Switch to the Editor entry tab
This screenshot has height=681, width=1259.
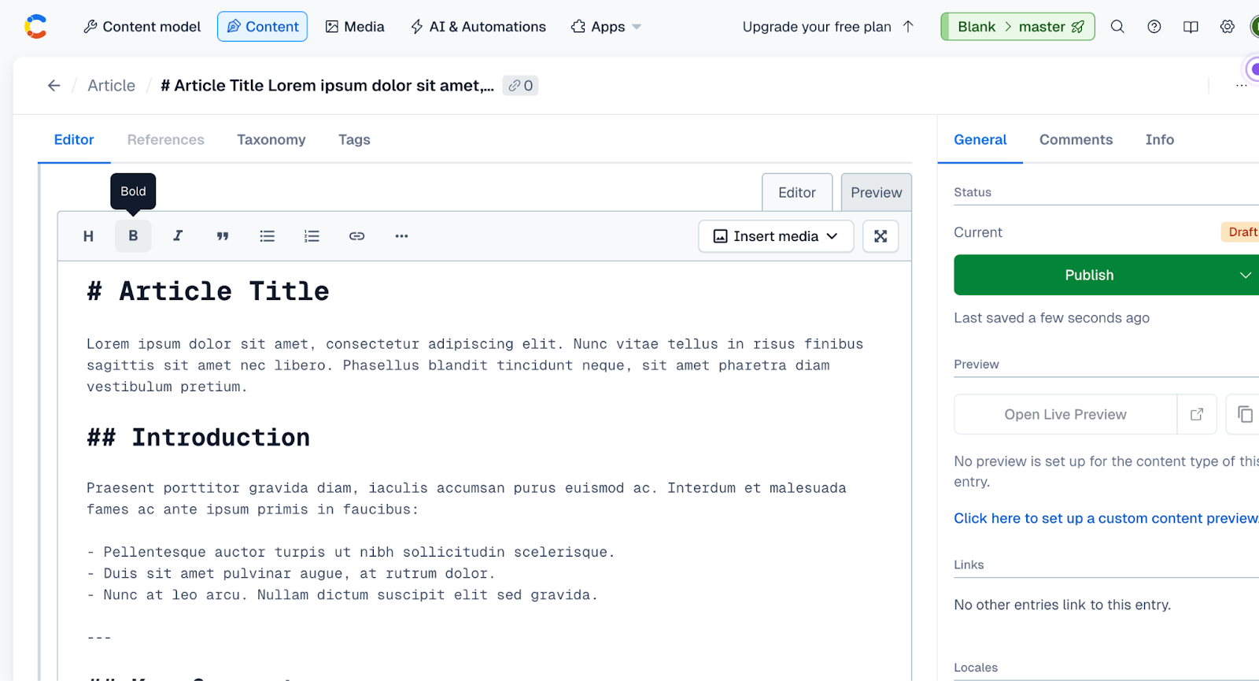[74, 139]
